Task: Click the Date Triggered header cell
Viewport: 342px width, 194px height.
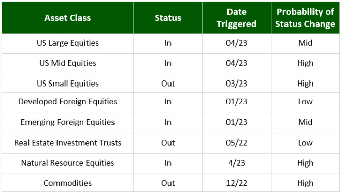Action: click(237, 18)
